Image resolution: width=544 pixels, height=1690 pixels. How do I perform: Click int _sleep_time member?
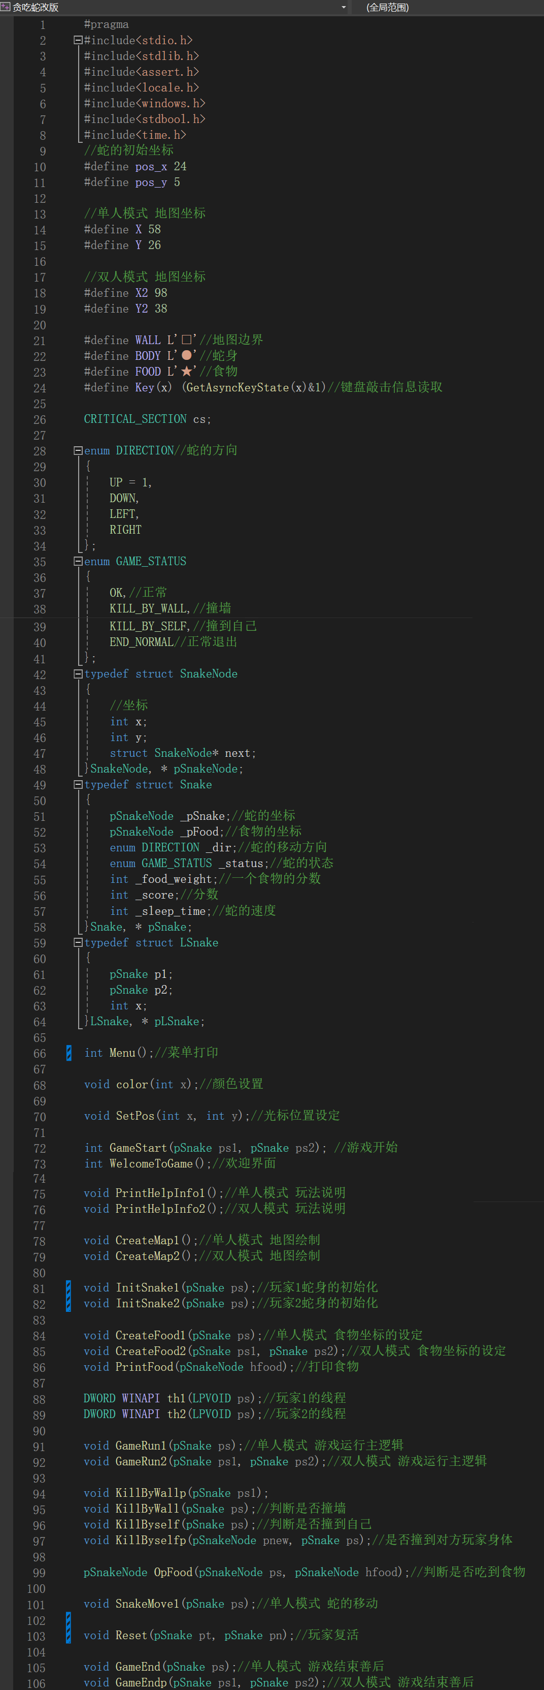[x=160, y=911]
